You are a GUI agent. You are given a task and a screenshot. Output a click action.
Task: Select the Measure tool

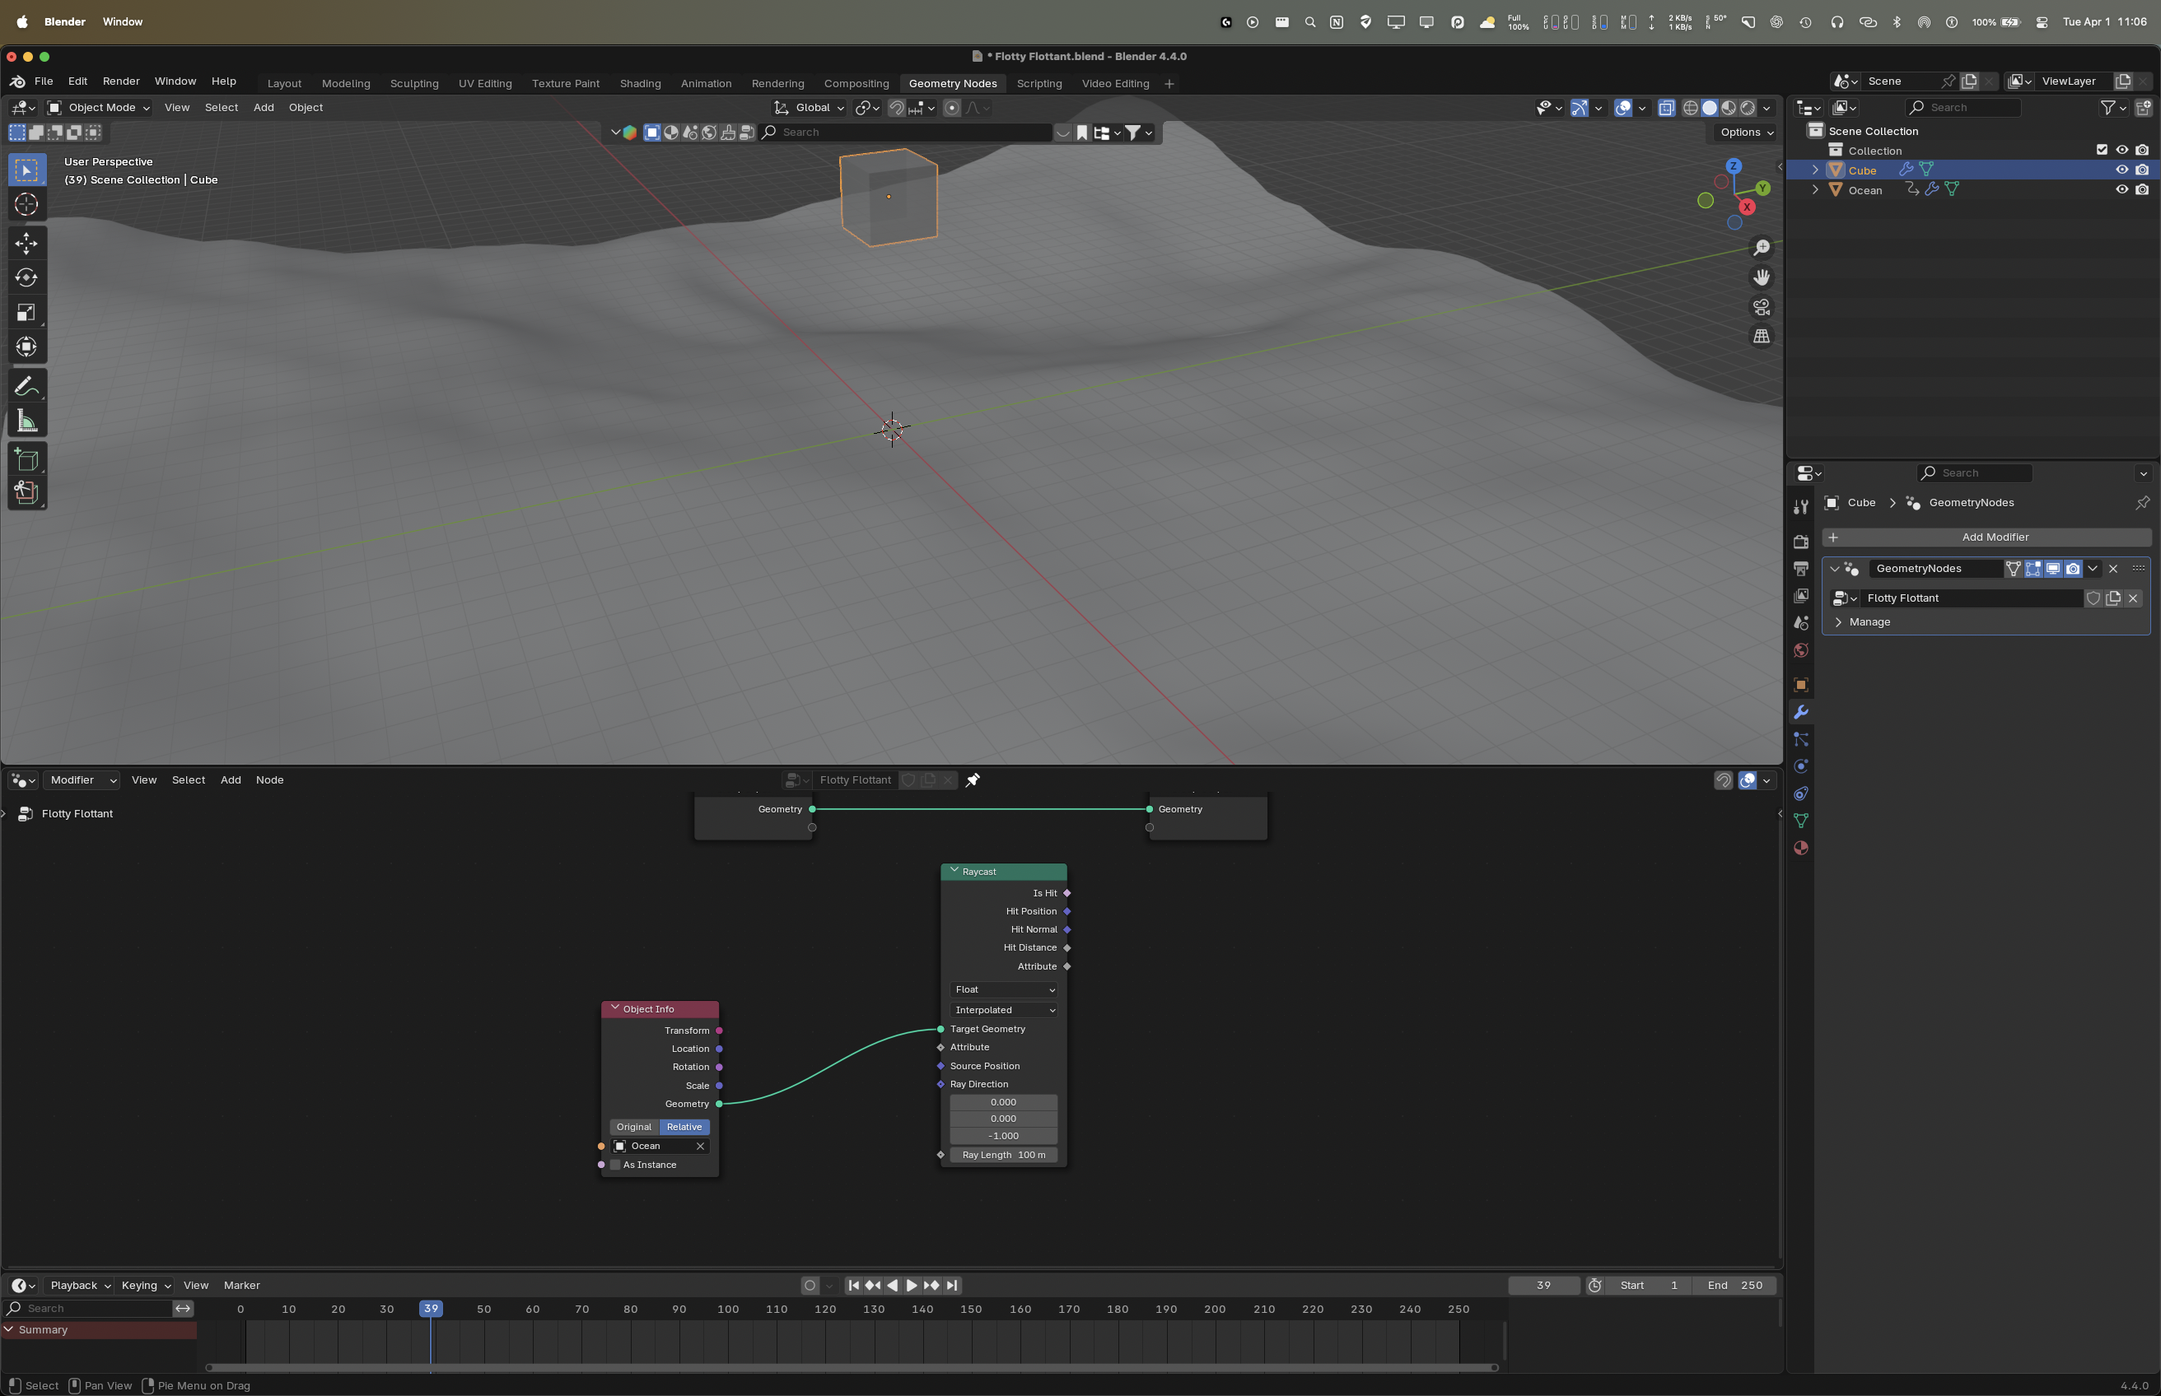tap(26, 421)
